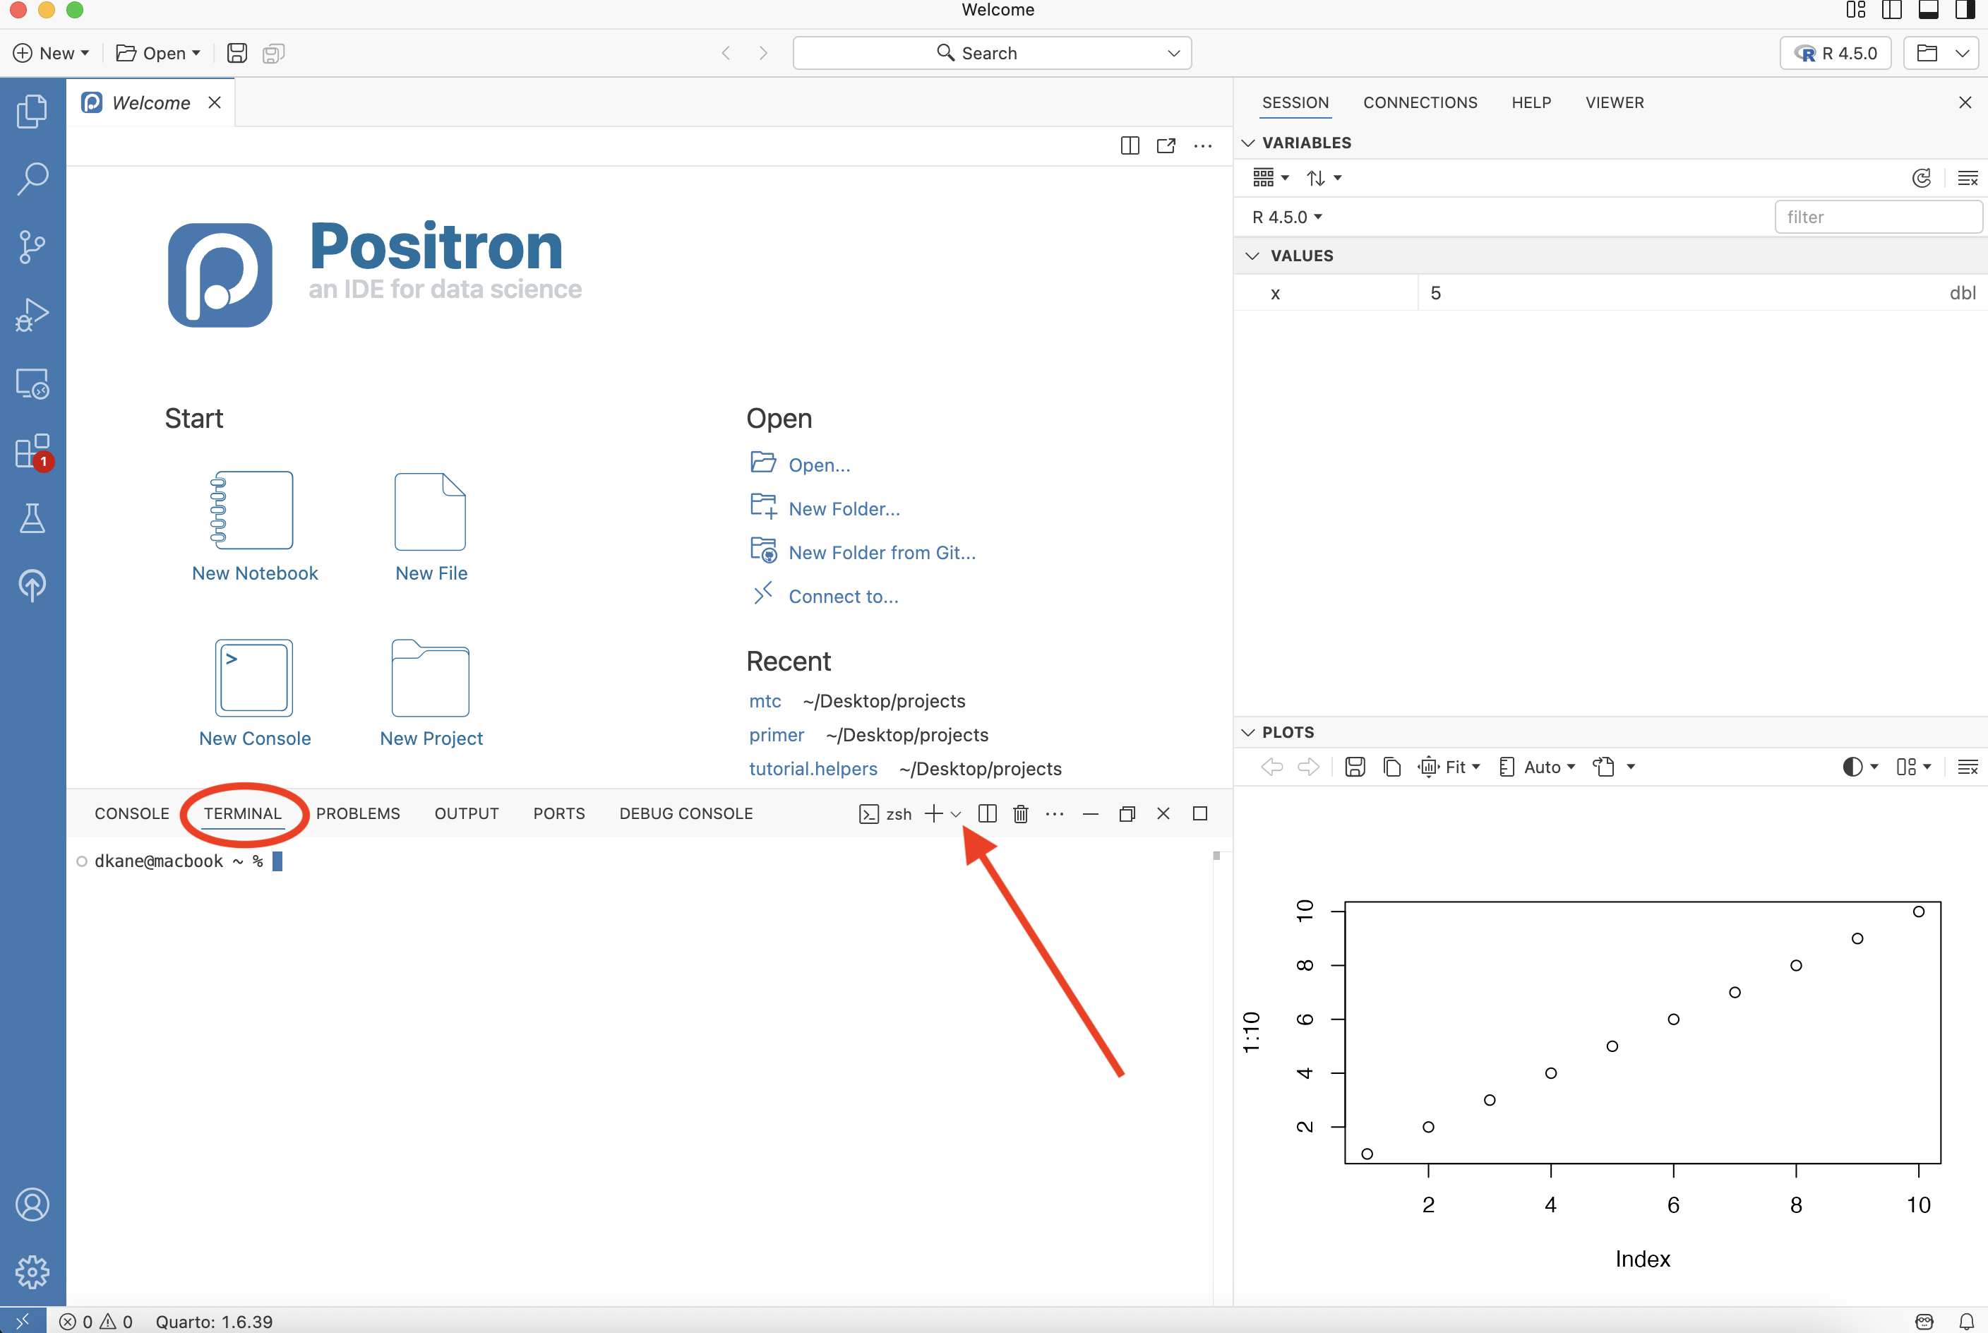Open recent project tutorial.helpers
The image size is (1988, 1333).
coord(813,768)
